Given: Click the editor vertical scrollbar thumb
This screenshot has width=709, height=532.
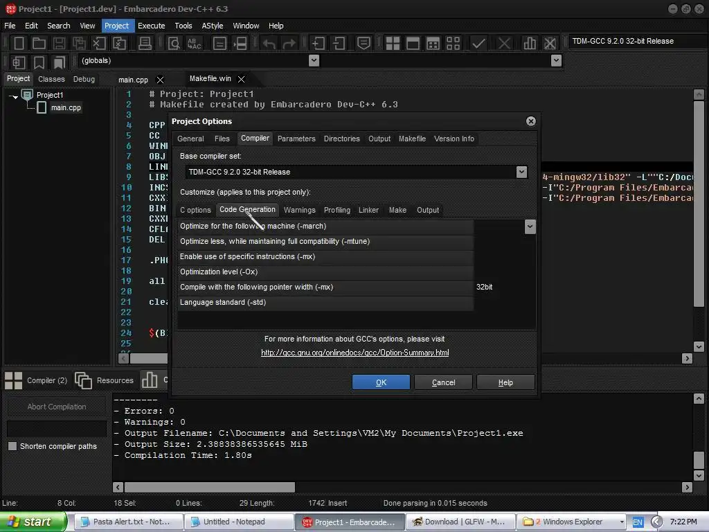Looking at the screenshot, I should point(699,204).
